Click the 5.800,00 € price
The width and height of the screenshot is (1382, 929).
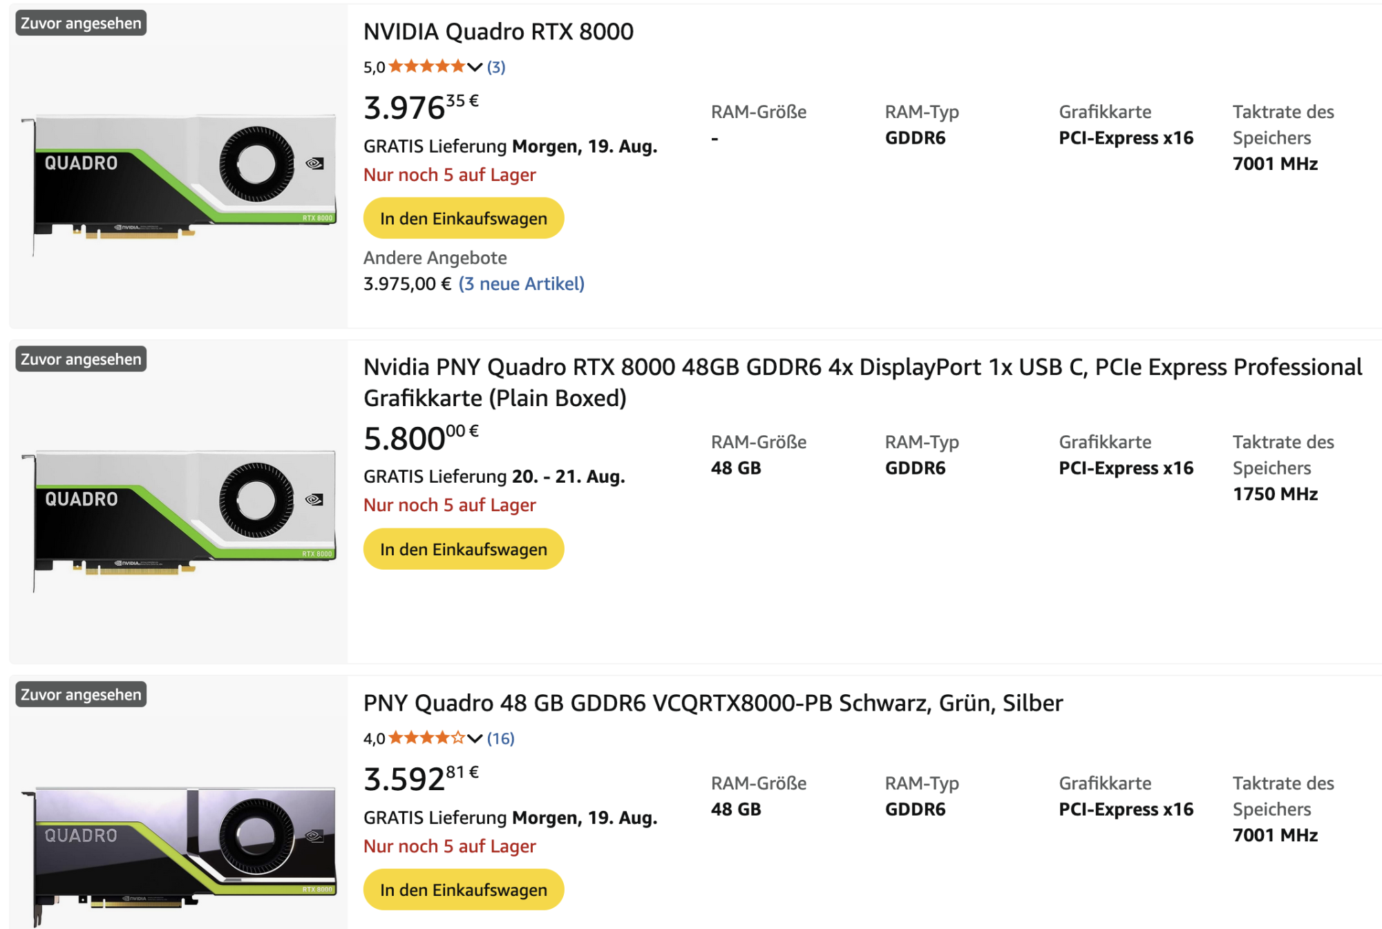(x=420, y=438)
